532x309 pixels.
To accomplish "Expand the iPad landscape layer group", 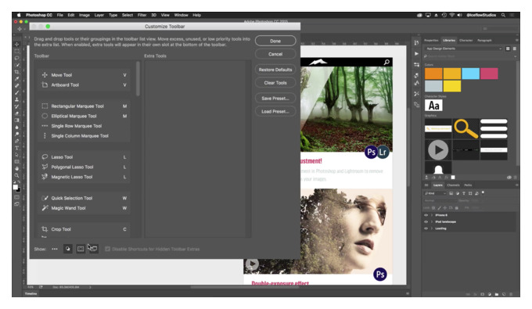I will (x=432, y=222).
